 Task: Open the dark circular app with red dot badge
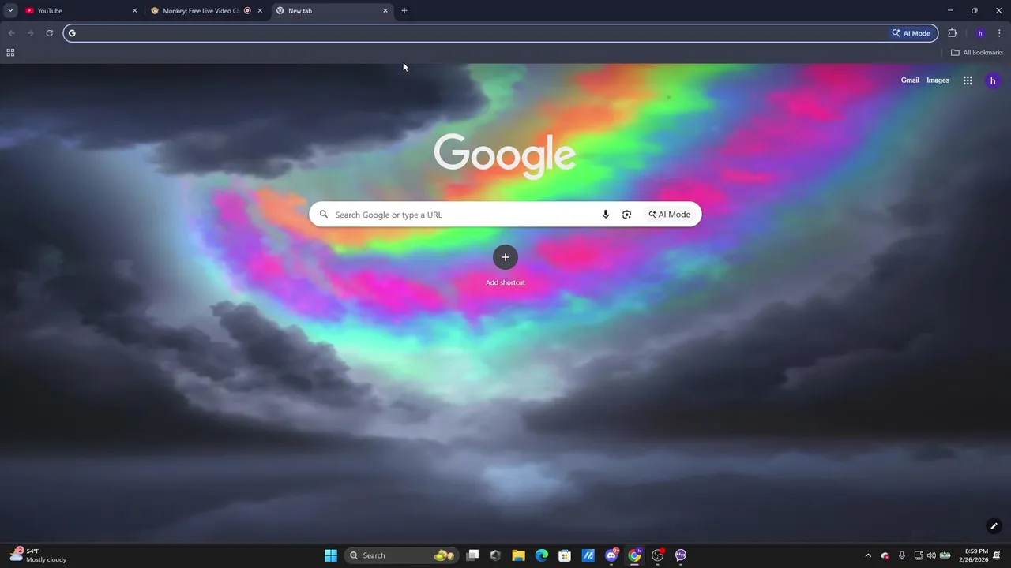tap(658, 555)
